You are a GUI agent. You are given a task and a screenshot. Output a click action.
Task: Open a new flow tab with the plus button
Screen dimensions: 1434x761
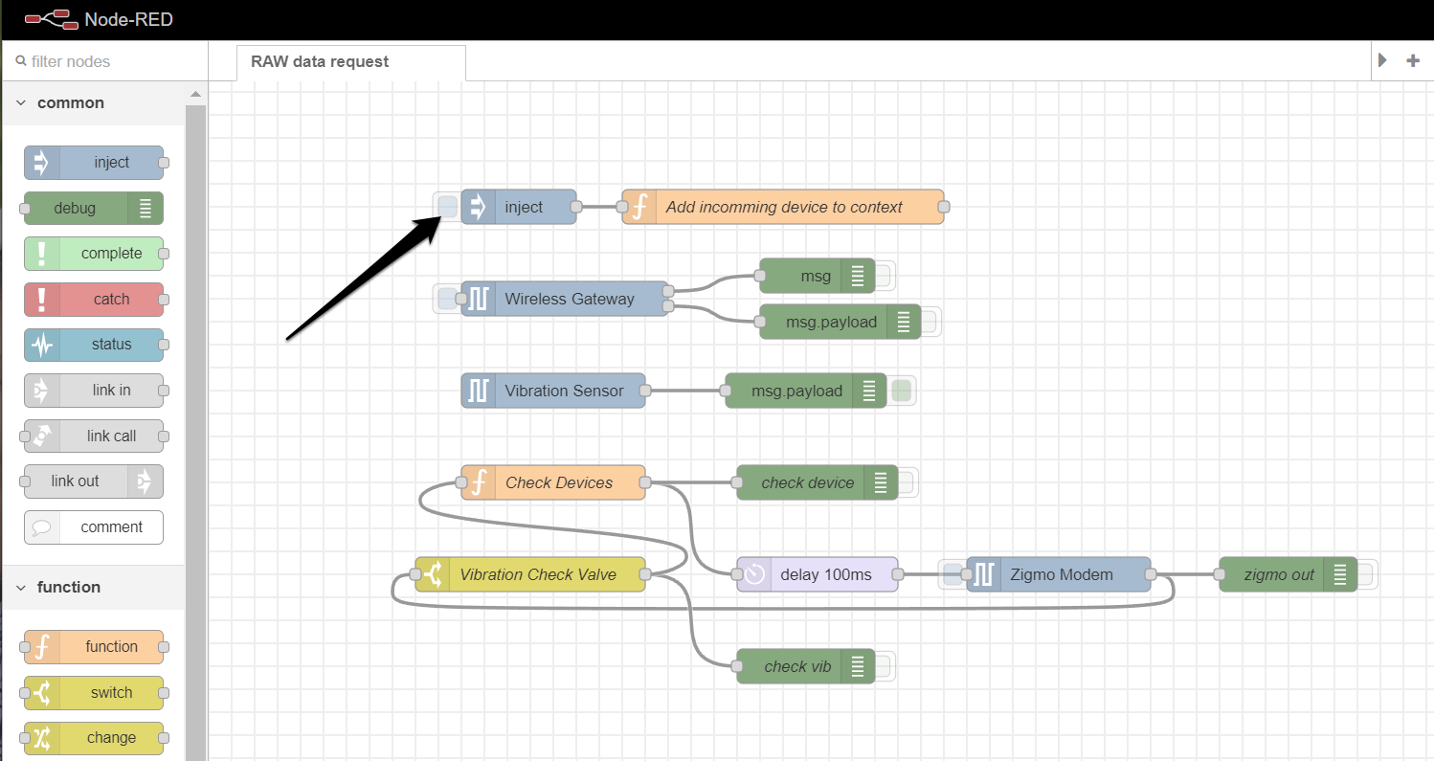1413,60
